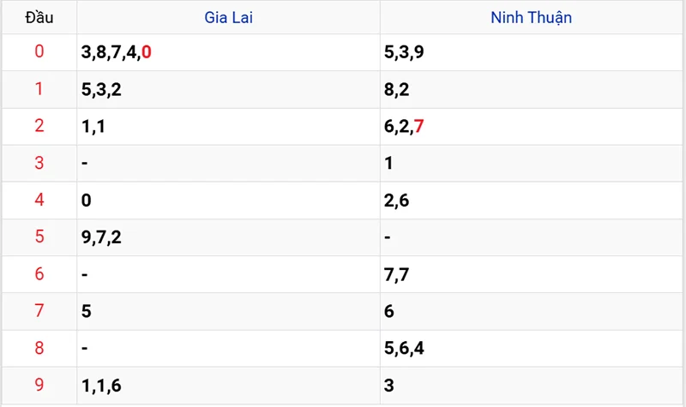Click the Ninh Thuận cell with 5,6,4

(404, 349)
